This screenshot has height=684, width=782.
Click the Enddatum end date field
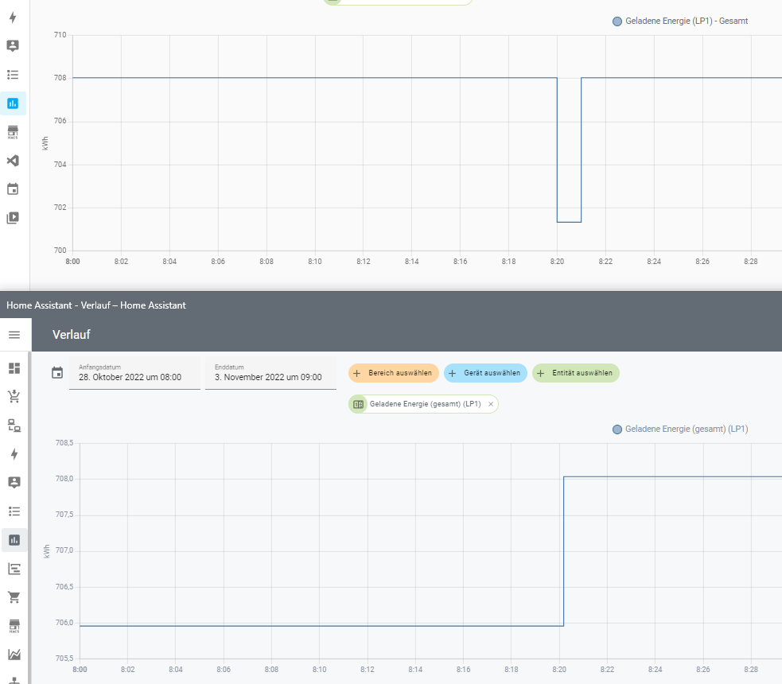point(269,373)
